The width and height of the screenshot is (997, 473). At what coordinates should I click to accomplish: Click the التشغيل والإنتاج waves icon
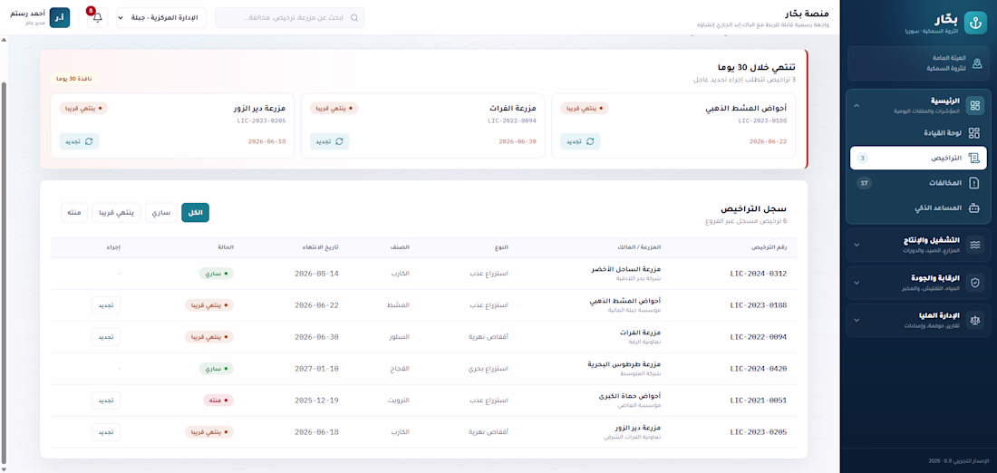[x=974, y=245]
